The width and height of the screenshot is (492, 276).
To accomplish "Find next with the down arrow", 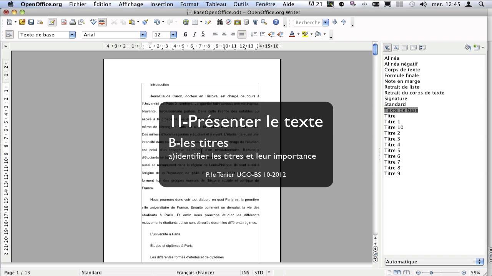I will pyautogui.click(x=335, y=22).
